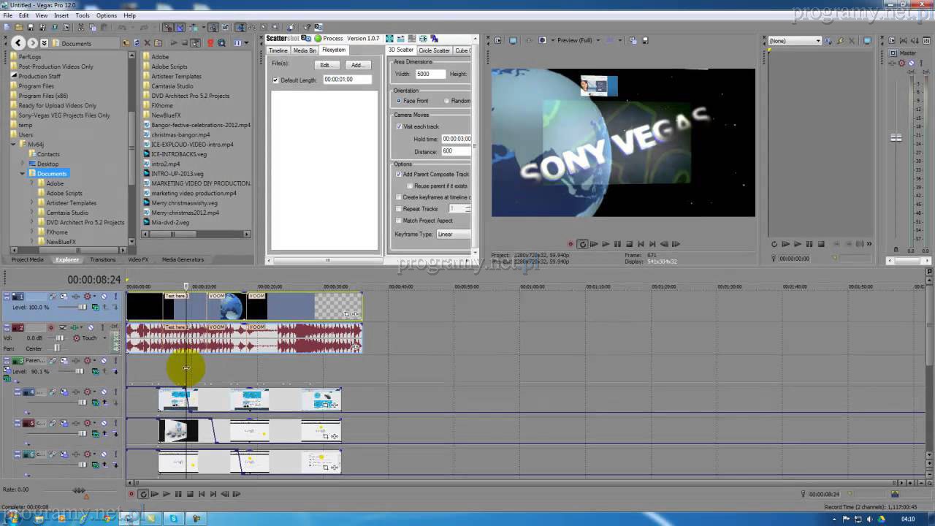Click the Refresh icon in Explorer toolbar
Image resolution: width=935 pixels, height=526 pixels.
(x=137, y=43)
